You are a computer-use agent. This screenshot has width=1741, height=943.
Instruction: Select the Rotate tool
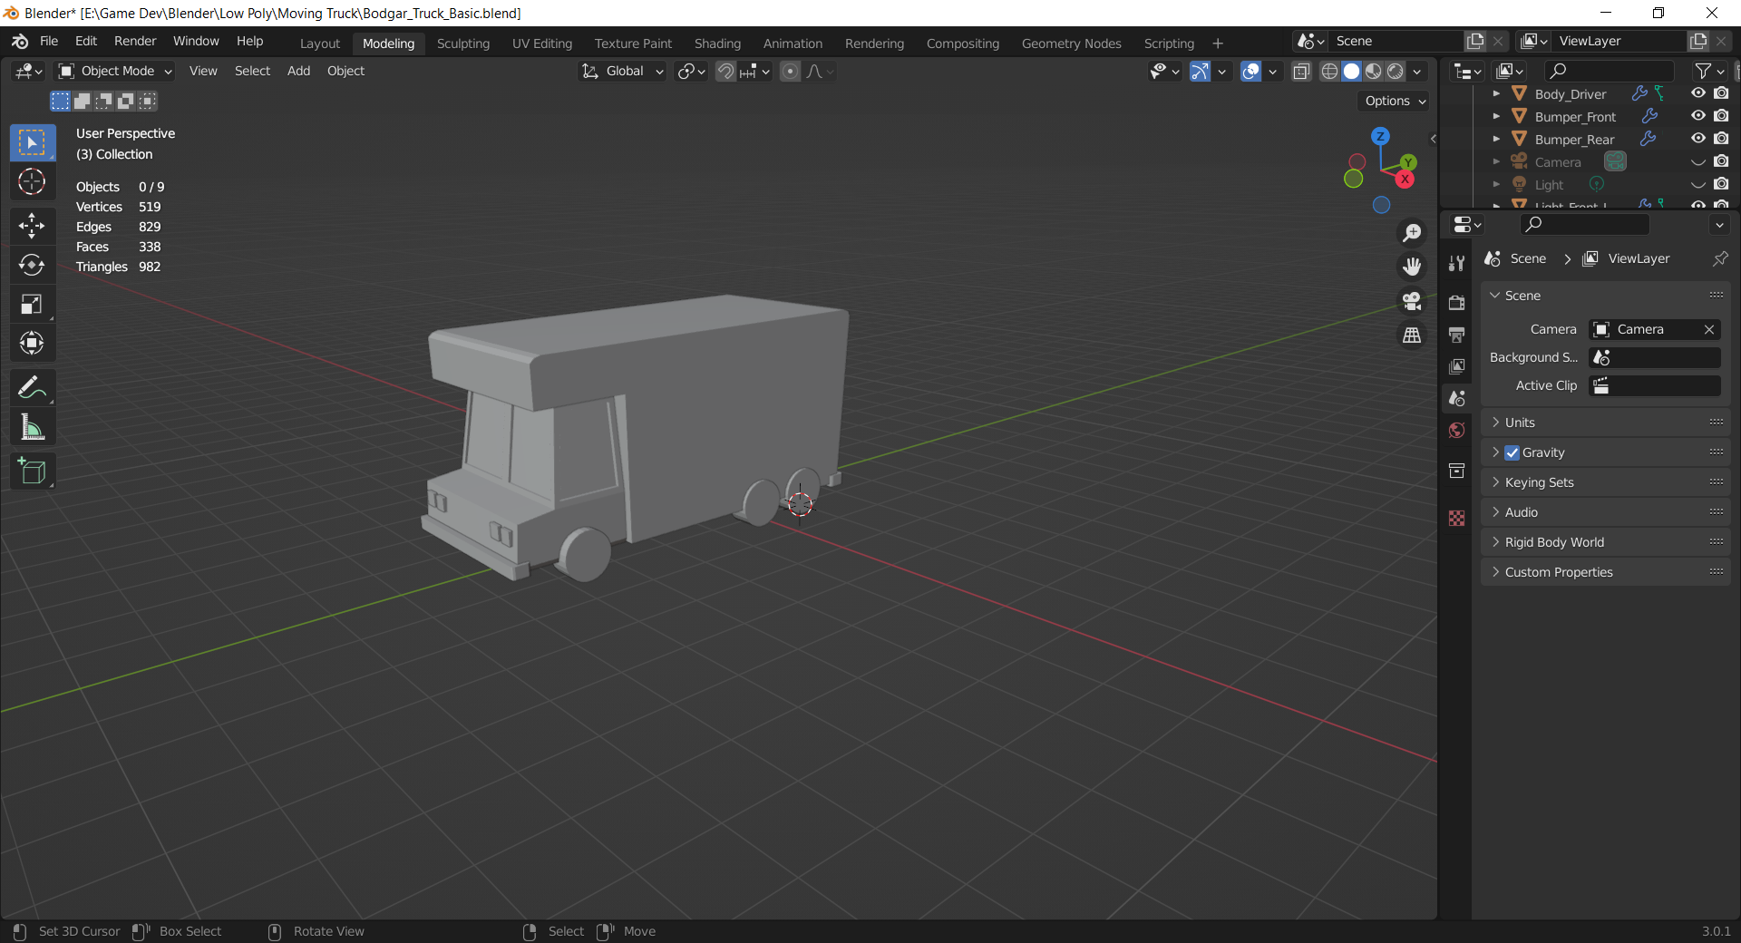32,265
